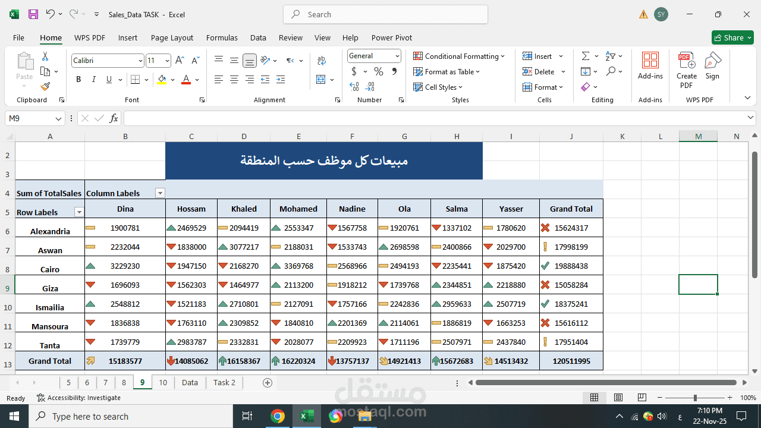Open the Row Labels filter dropdown

[x=79, y=212]
